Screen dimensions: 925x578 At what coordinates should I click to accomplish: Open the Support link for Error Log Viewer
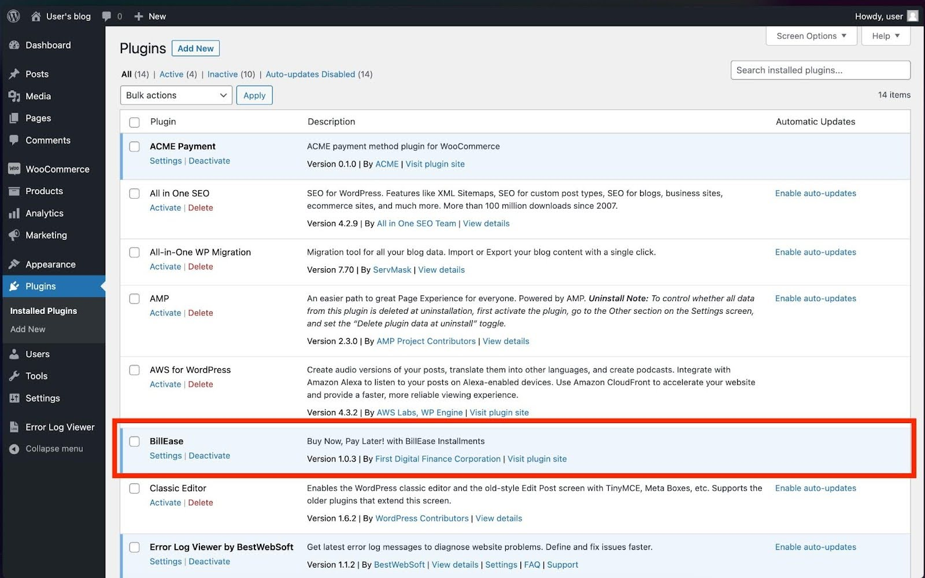pos(563,565)
